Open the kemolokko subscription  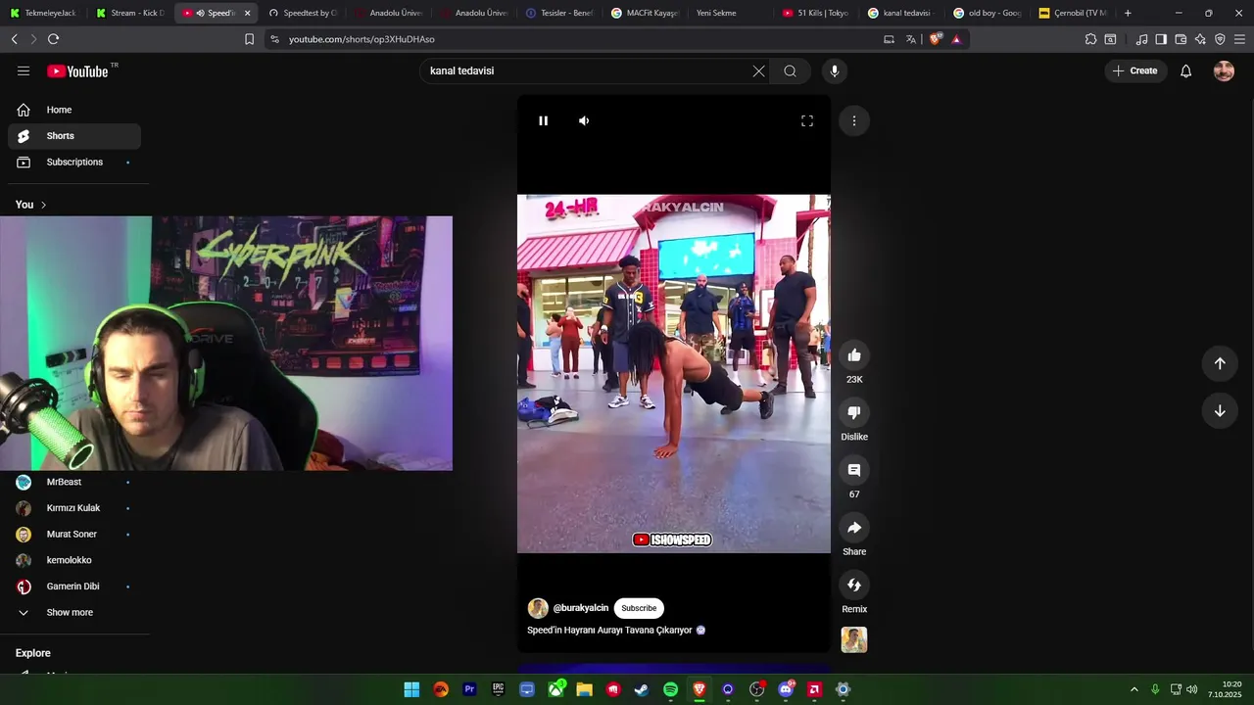[x=74, y=560]
